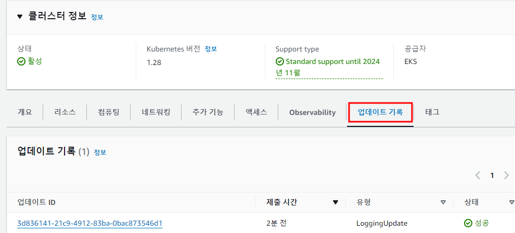Screen dimensions: 515x233
Task: Click the green 활성 status check icon
Action: click(21, 61)
